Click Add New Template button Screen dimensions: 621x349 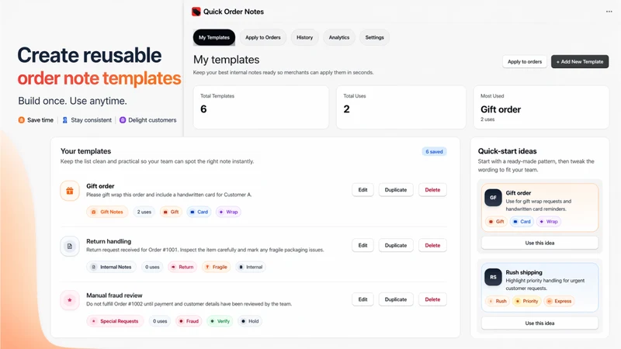tap(580, 62)
